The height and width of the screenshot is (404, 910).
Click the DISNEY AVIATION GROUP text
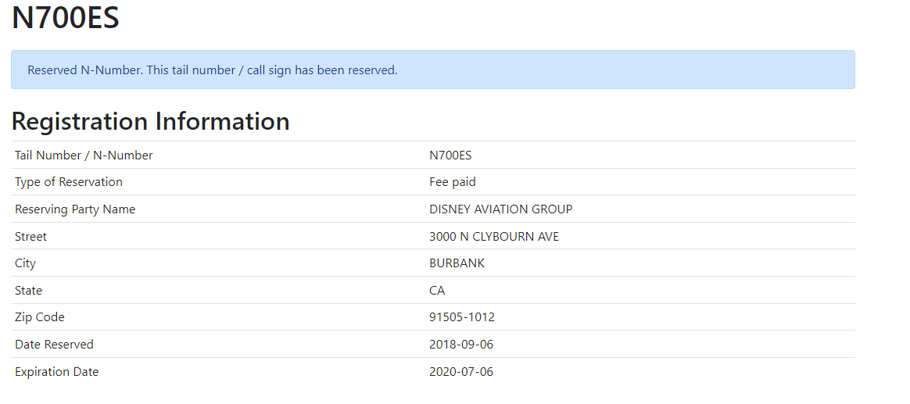501,209
